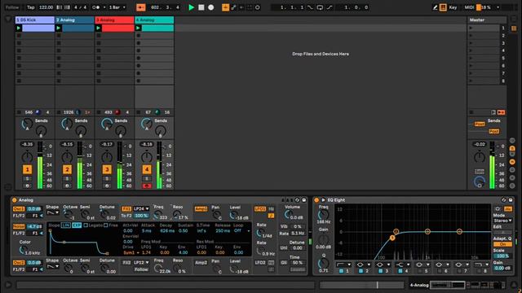522x293 pixels.
Task: Open the Osc1 Shape waveform dropdown
Action: tap(52, 212)
